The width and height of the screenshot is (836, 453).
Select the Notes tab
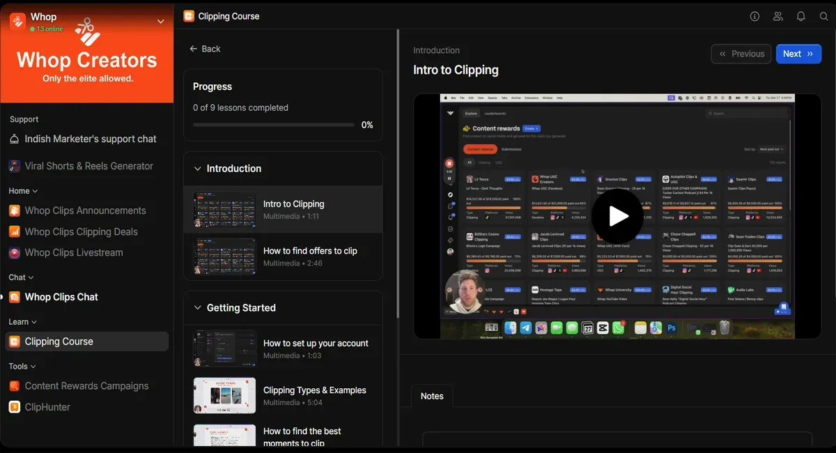point(432,396)
